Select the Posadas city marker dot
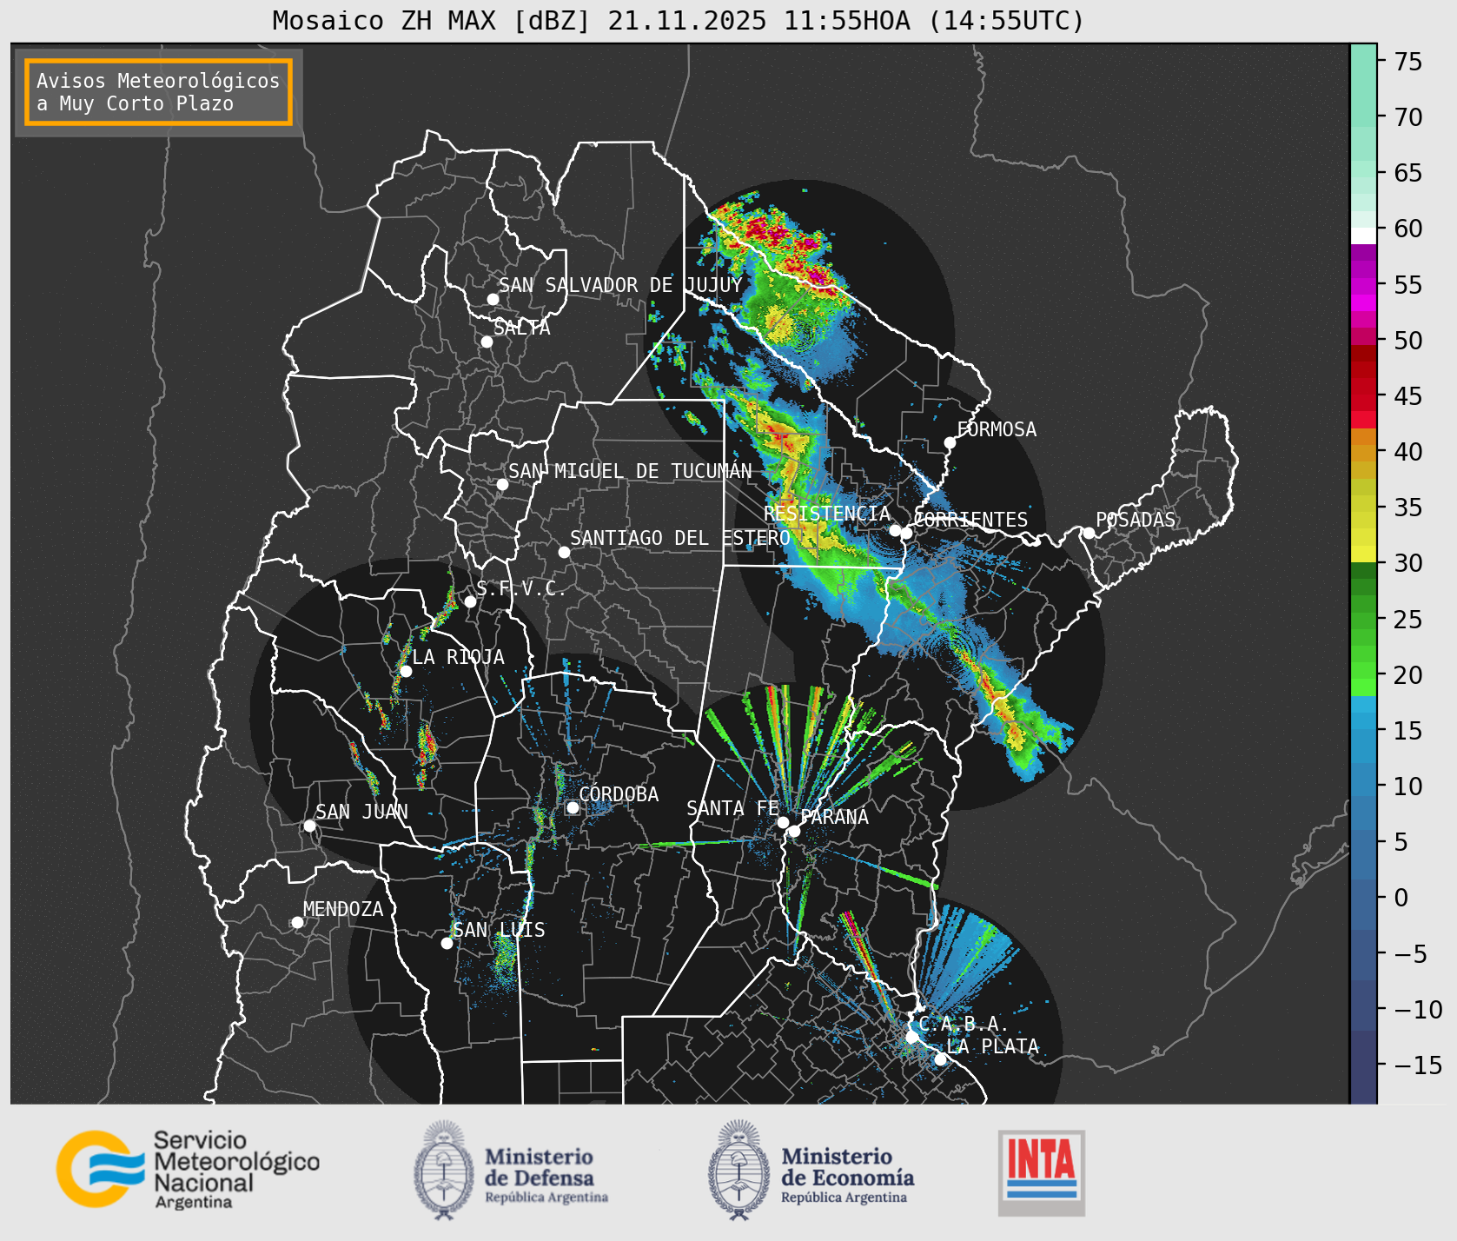1457x1241 pixels. click(x=1089, y=533)
